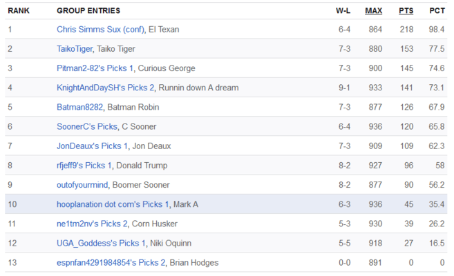
Task: Click the W-L column header
Action: tap(343, 10)
